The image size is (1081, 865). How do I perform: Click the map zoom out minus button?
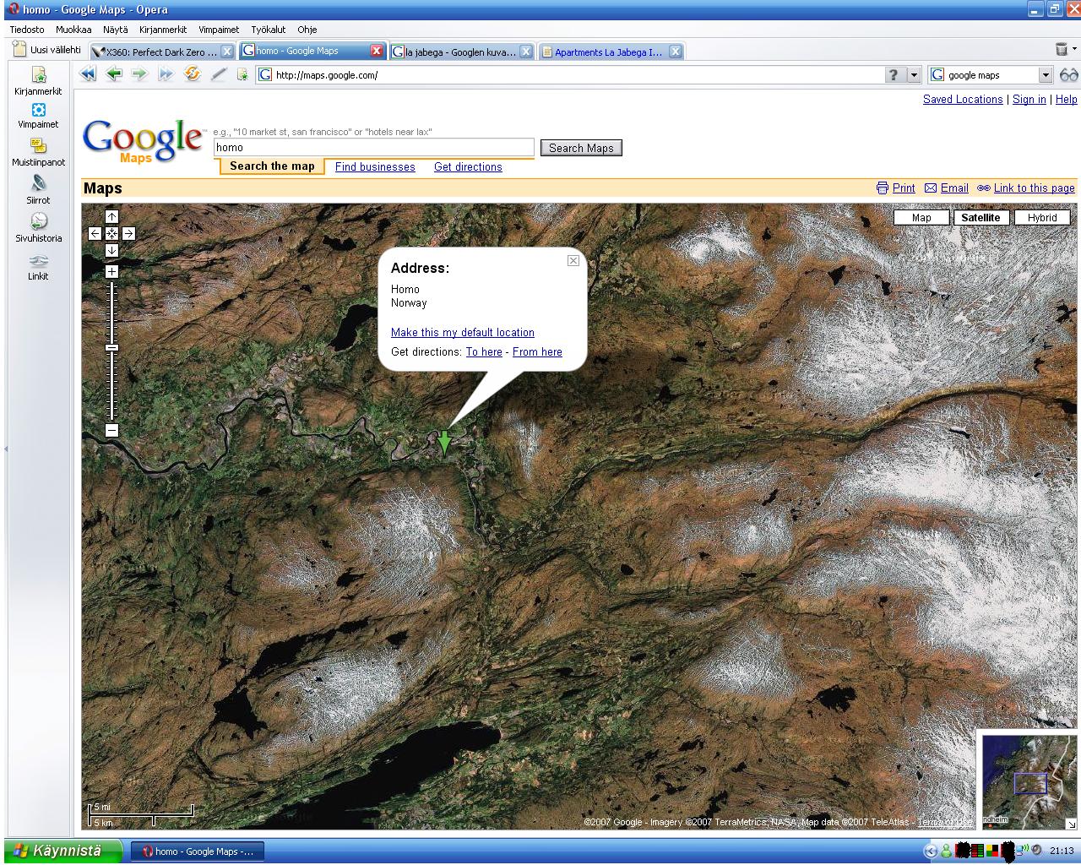[111, 431]
